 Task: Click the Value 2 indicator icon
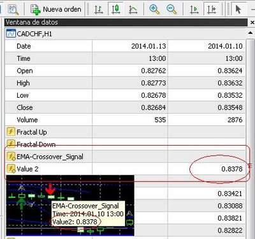[x=11, y=169]
